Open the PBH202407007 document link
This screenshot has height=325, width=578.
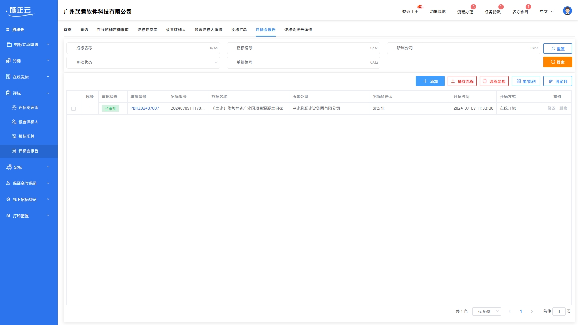[144, 108]
